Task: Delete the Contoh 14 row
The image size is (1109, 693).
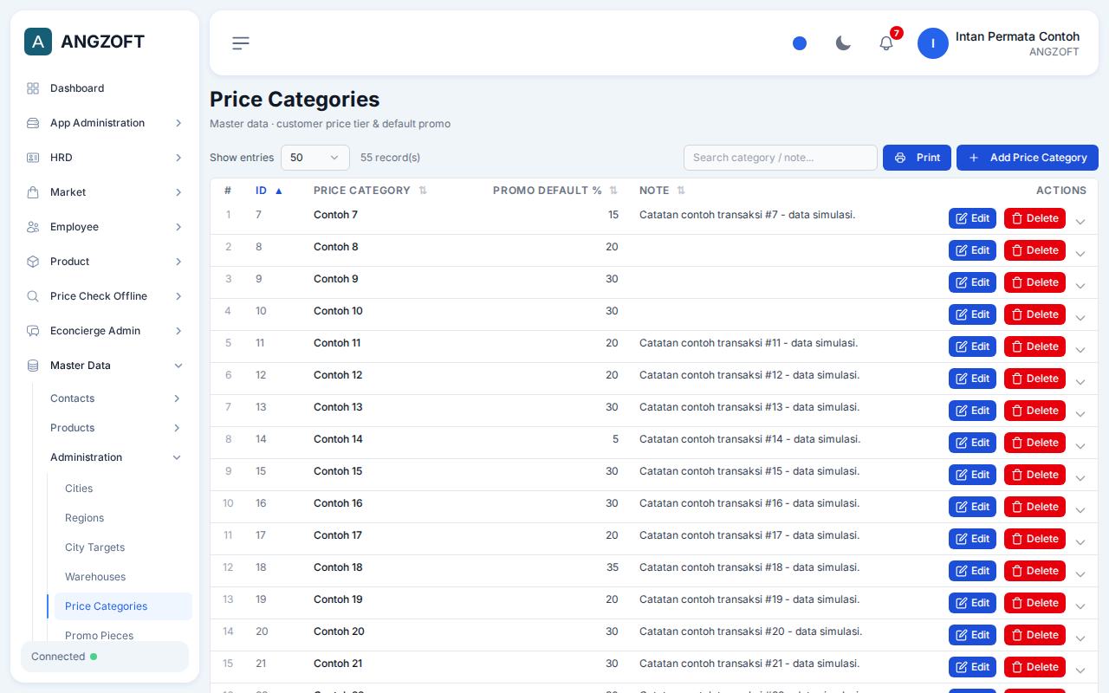Action: (x=1034, y=443)
